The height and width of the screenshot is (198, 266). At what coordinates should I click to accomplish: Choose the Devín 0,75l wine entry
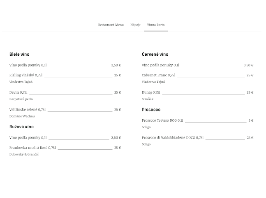19,93
